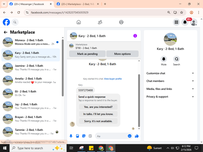Viewport: 203px width, 152px height.
Task: Open Sticky Notes from taskbar
Action: tap(91, 148)
